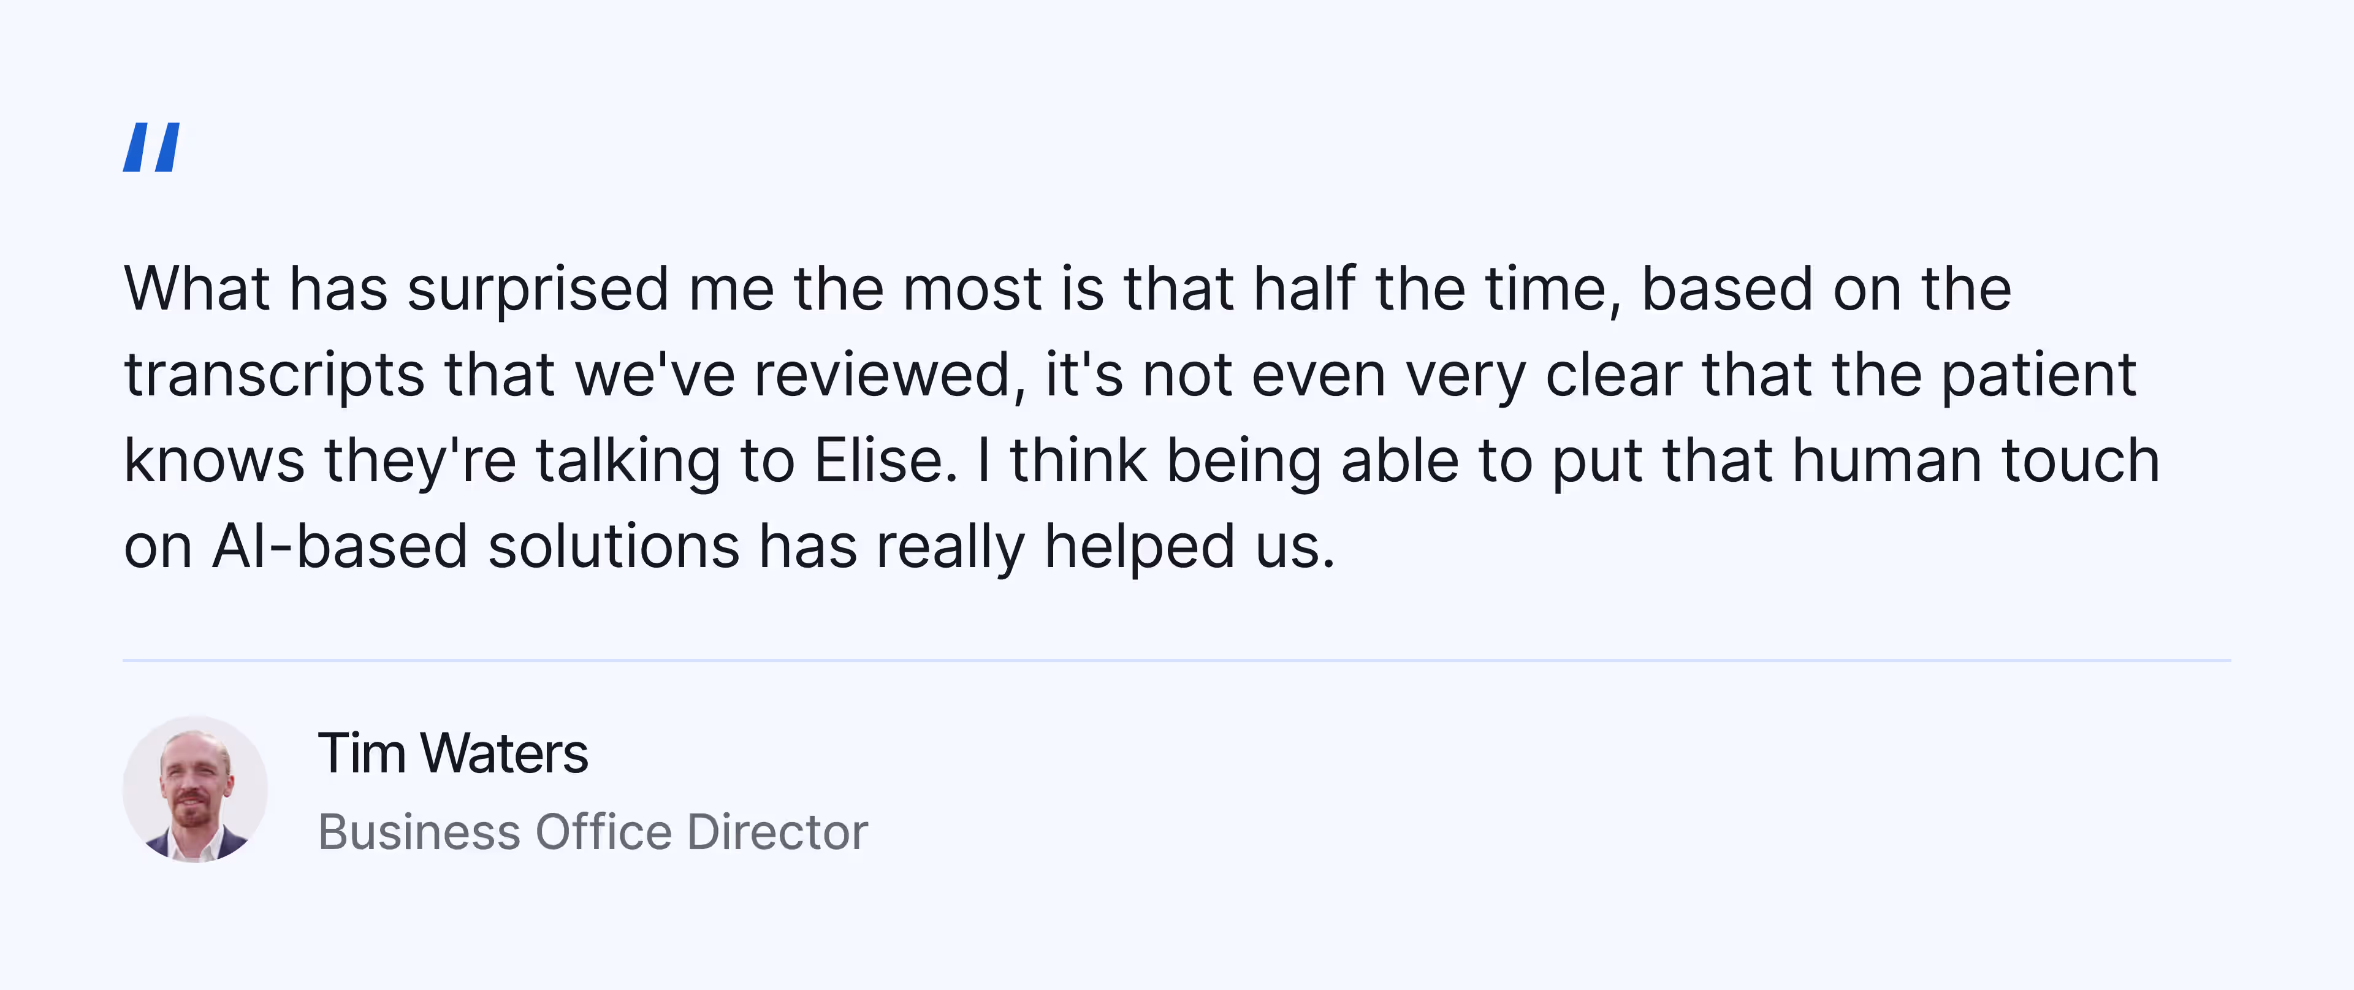Click the opening words What has
This screenshot has width=2354, height=990.
click(x=256, y=289)
